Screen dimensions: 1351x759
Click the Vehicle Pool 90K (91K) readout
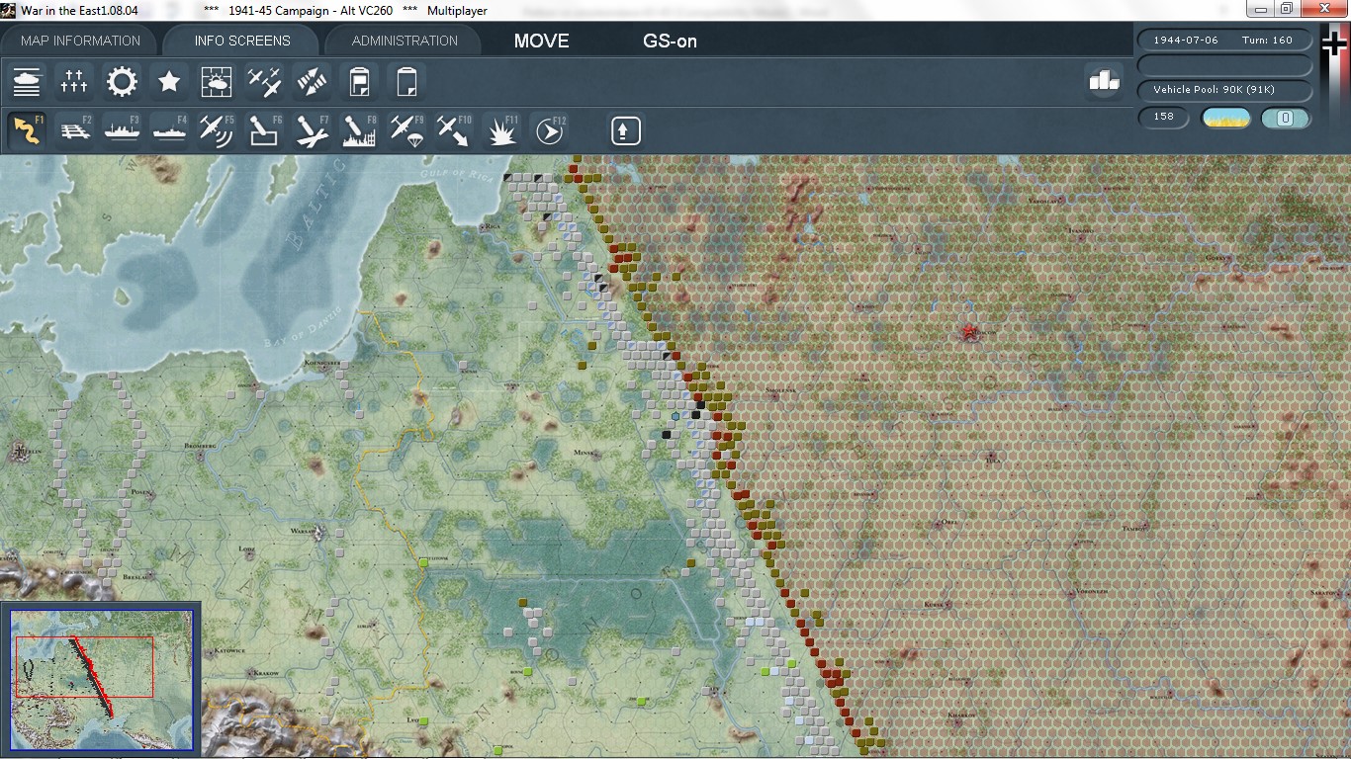tap(1225, 90)
